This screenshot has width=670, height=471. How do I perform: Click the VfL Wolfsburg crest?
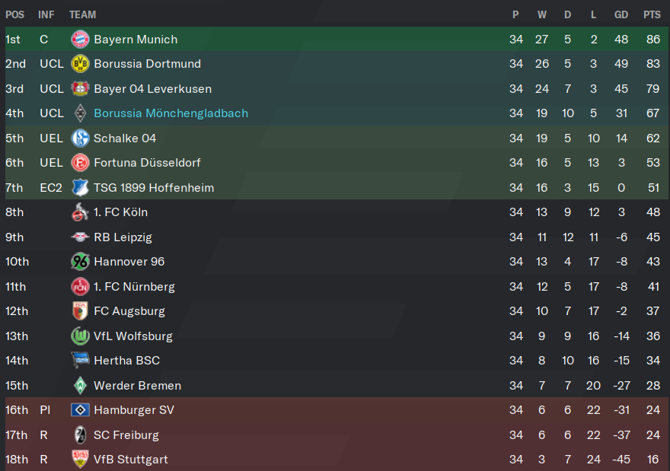(80, 336)
